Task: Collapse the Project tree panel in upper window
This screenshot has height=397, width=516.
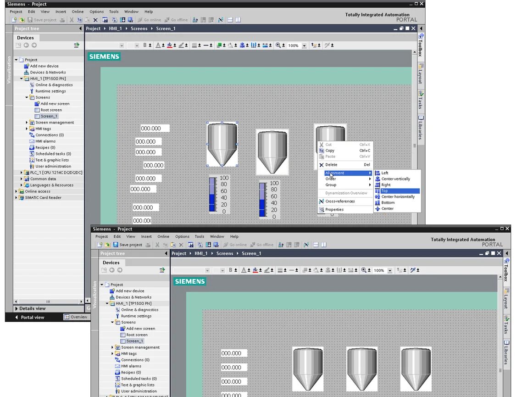Action: (80, 28)
